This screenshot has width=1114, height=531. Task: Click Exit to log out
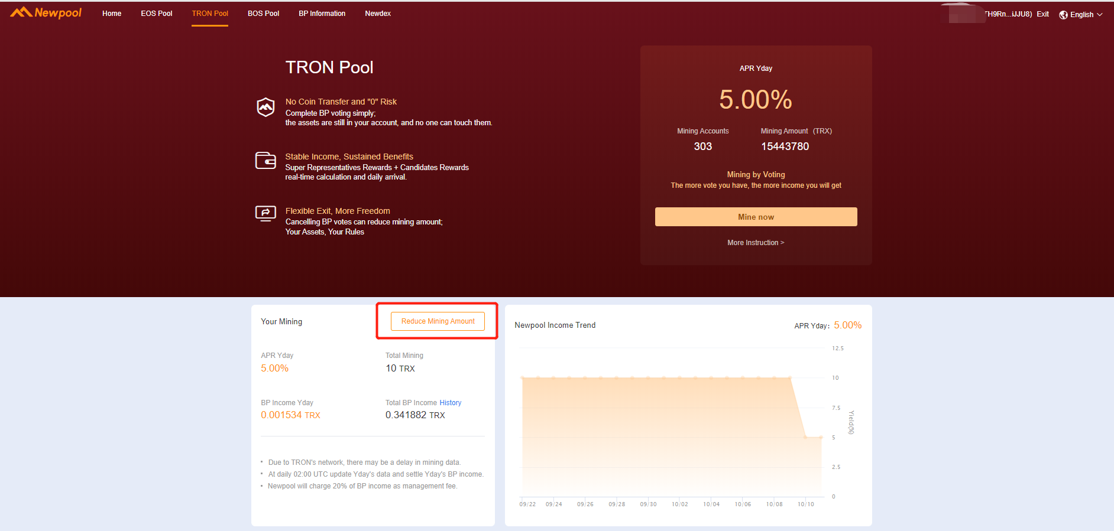[x=1042, y=14]
